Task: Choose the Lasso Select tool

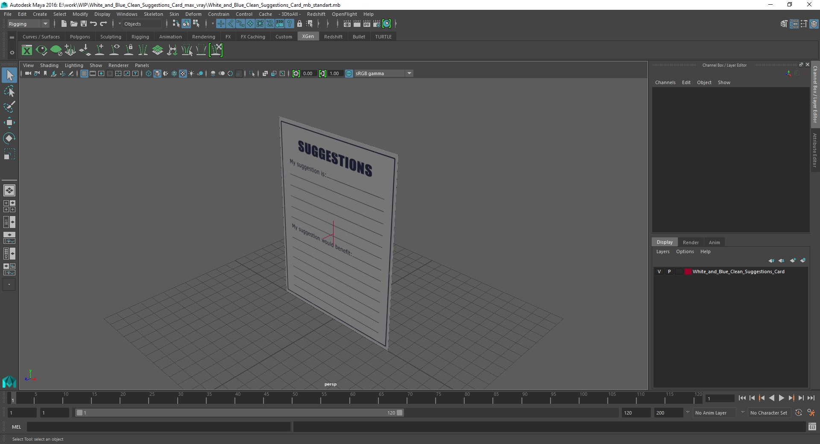Action: (x=9, y=91)
